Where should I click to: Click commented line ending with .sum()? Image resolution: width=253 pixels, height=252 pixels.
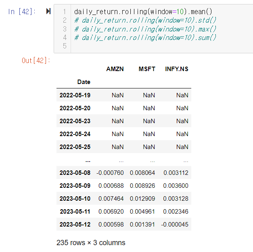point(145,38)
